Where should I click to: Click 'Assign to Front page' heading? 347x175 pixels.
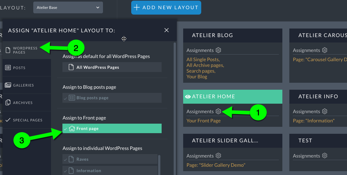tap(84, 118)
